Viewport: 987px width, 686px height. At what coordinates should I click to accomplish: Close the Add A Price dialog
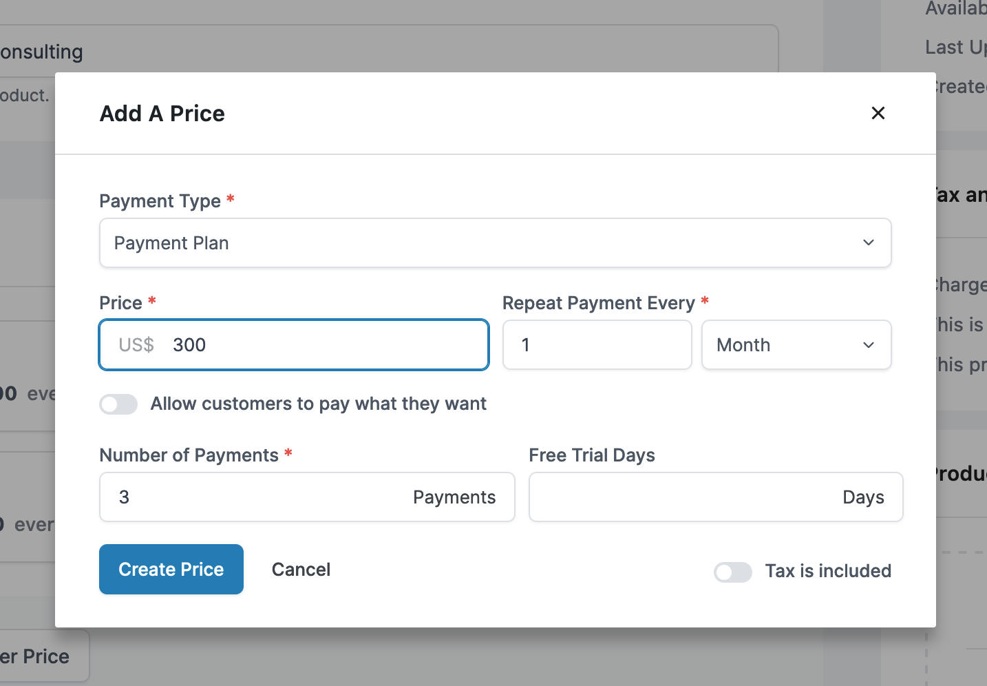(878, 113)
